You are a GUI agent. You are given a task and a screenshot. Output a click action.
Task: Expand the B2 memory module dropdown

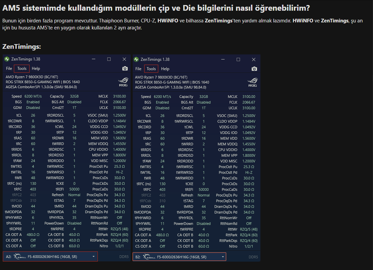coord(223,257)
